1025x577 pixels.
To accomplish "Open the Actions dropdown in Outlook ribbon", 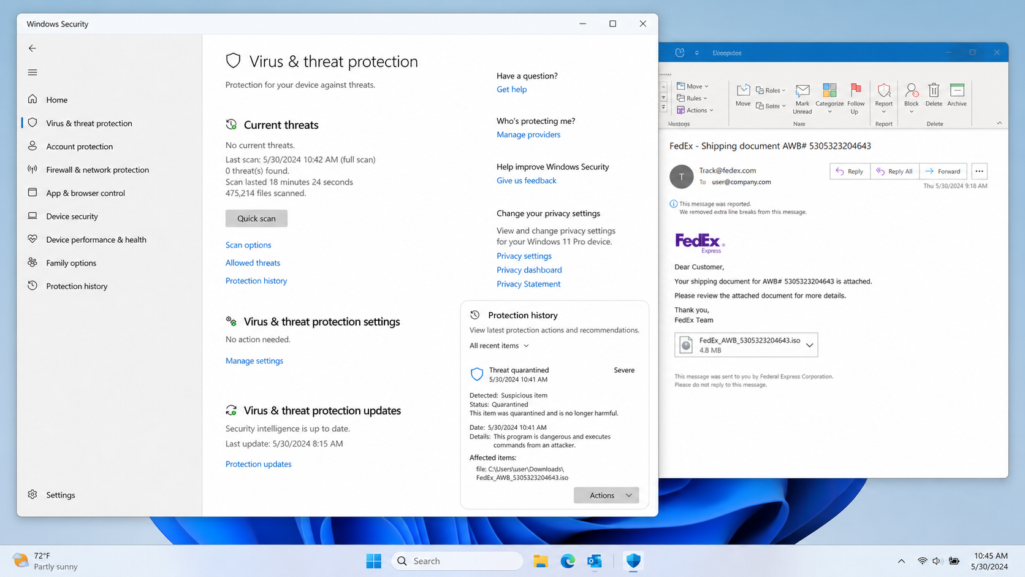I will tap(695, 110).
